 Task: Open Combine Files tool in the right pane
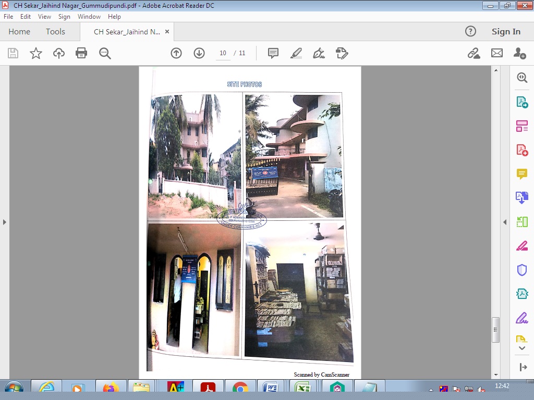point(521,197)
